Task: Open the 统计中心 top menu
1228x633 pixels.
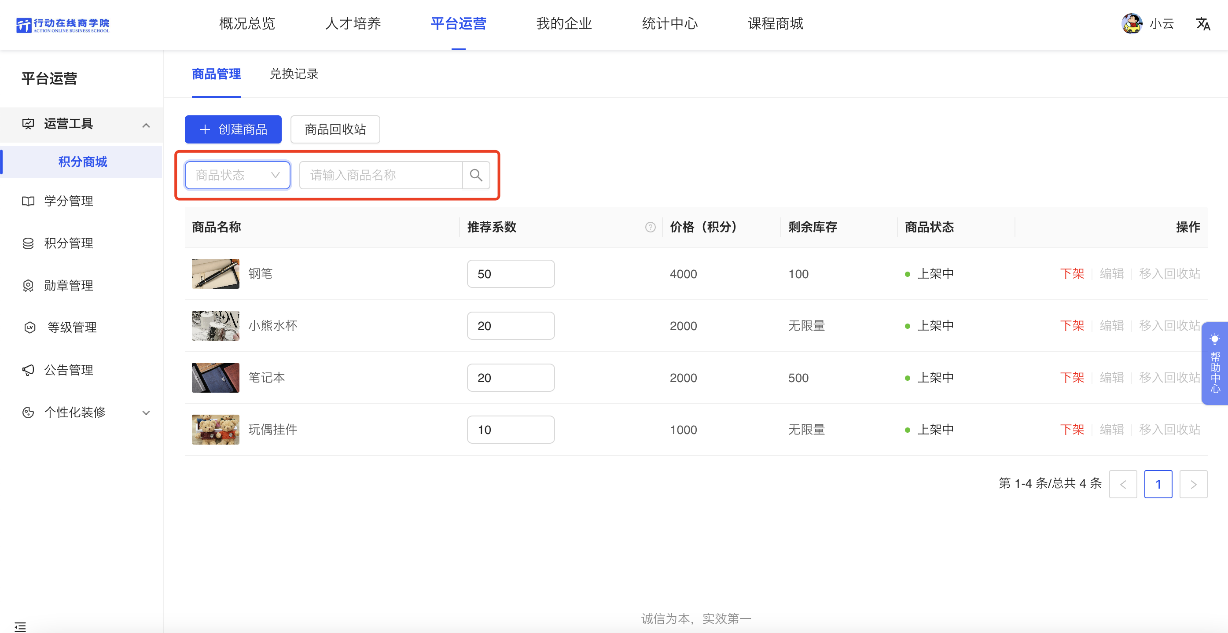Action: [x=670, y=23]
